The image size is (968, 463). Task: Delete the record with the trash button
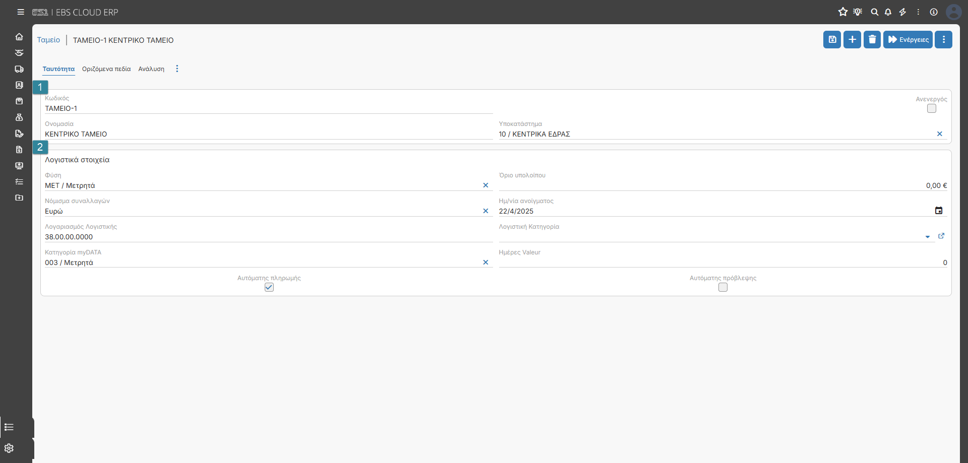point(872,40)
